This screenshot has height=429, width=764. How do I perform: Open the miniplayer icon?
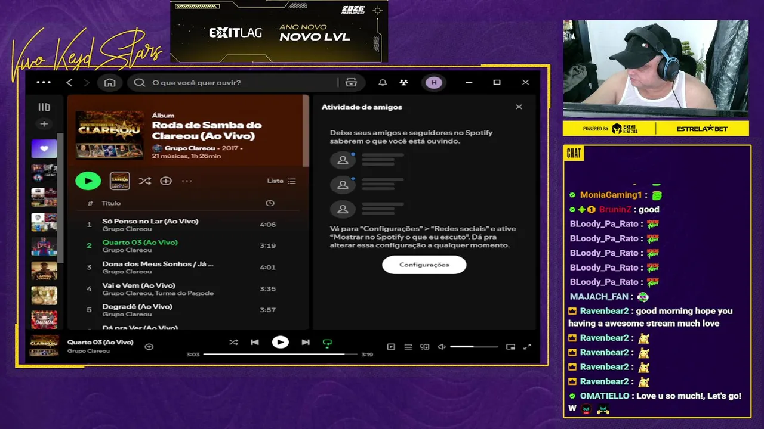click(510, 346)
